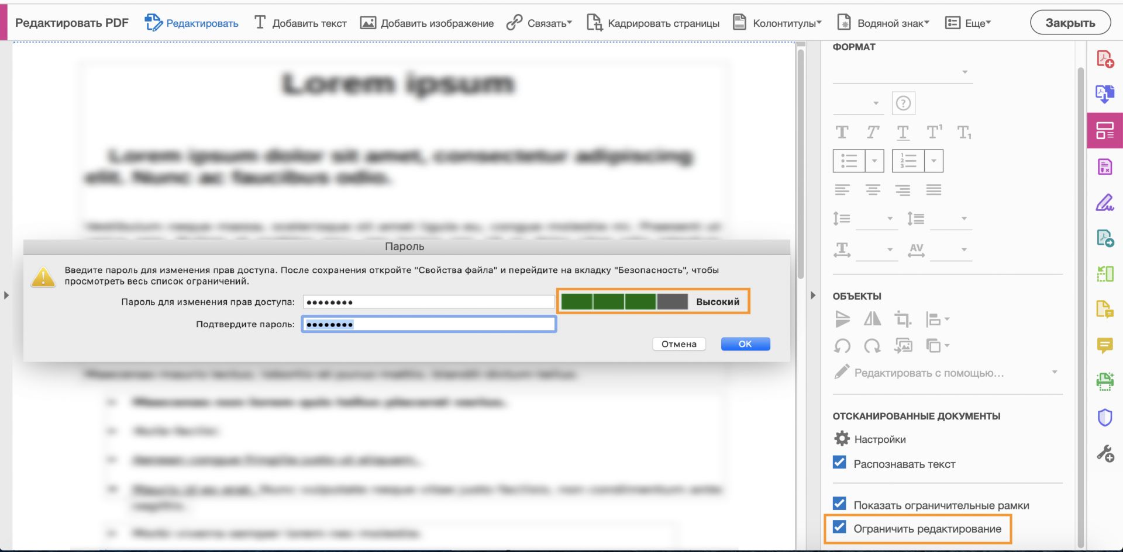Click the bulleted list icon
1123x552 pixels.
coord(849,161)
